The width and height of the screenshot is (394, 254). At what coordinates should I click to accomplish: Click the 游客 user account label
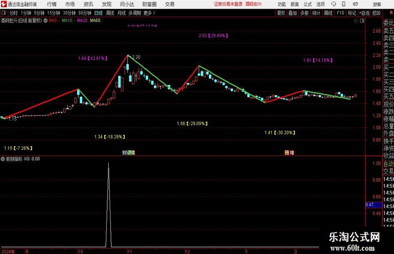click(376, 4)
